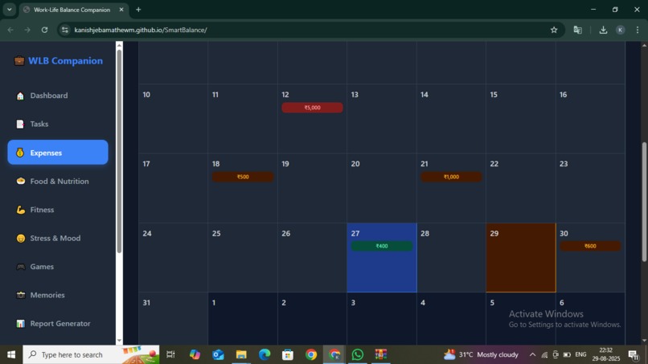Go to Food & Nutrition
The image size is (648, 364).
pos(58,181)
